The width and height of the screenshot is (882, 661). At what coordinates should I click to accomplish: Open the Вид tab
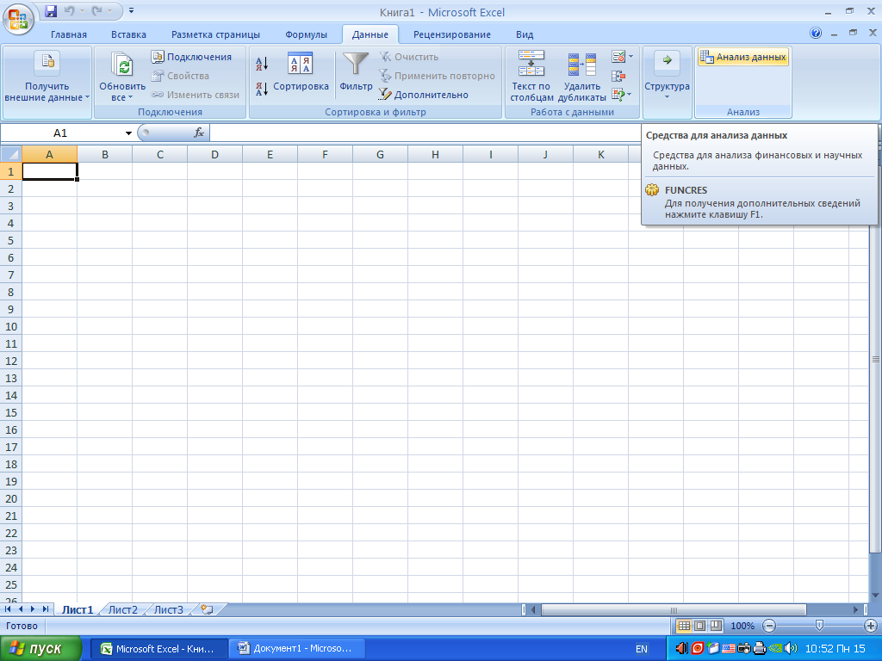point(525,34)
